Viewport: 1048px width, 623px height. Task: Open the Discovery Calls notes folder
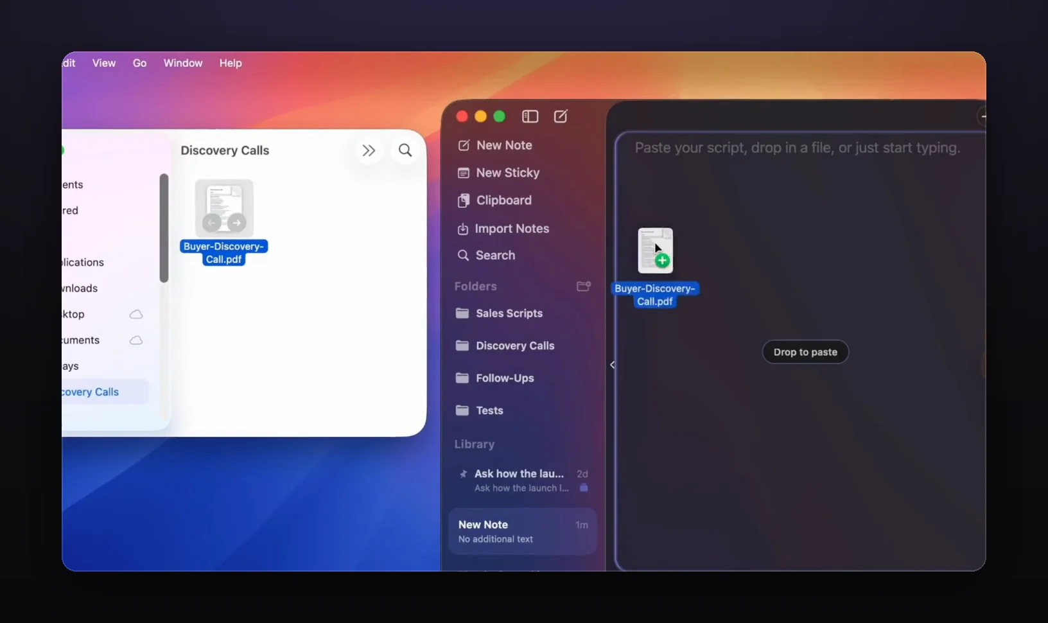click(505, 346)
